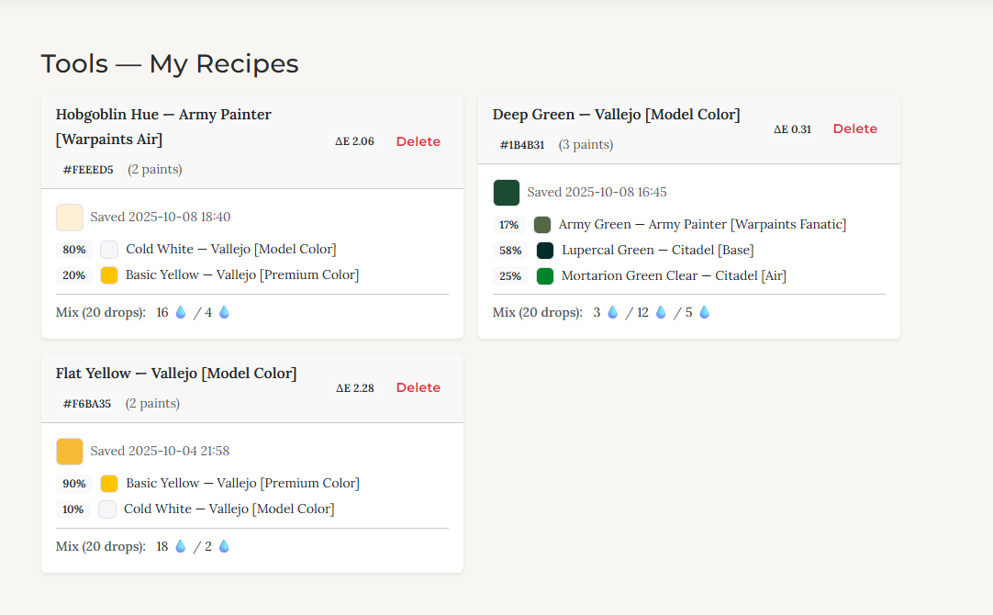This screenshot has height=615, width=993.
Task: Click the hex code #F6BA35
Action: click(87, 403)
